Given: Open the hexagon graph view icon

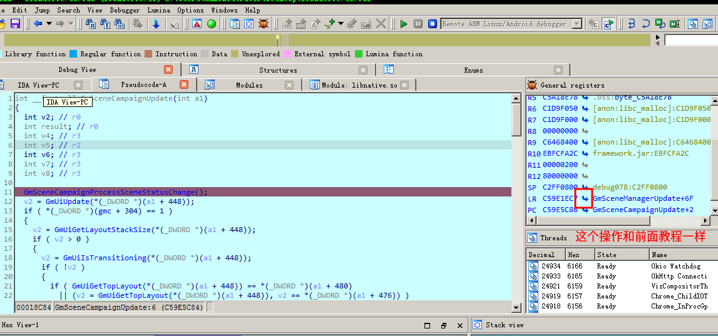Looking at the screenshot, I should pyautogui.click(x=249, y=24).
